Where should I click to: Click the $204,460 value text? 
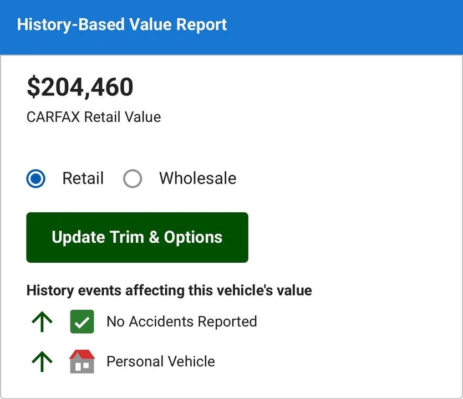point(80,87)
